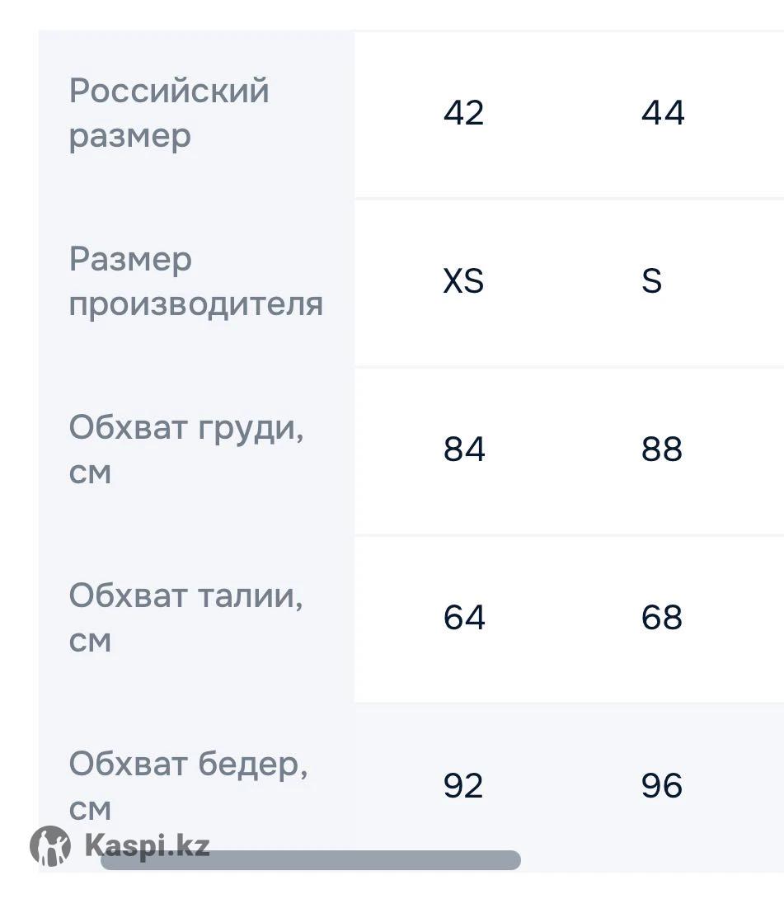
Task: Click waist girth value 68
Action: (662, 618)
